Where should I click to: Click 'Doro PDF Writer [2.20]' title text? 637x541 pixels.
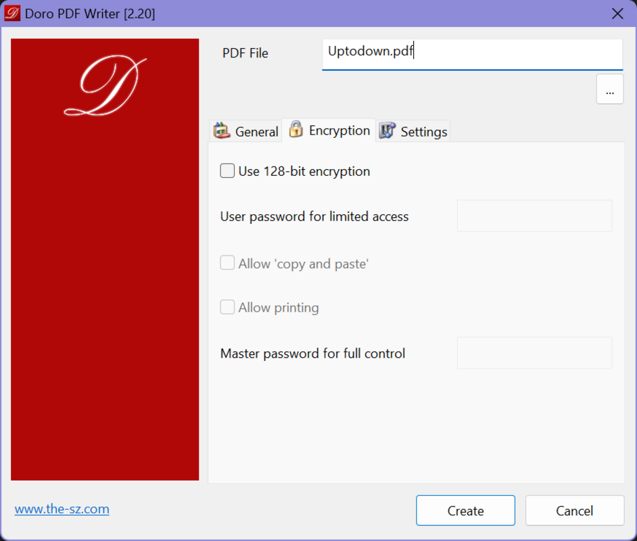point(90,14)
